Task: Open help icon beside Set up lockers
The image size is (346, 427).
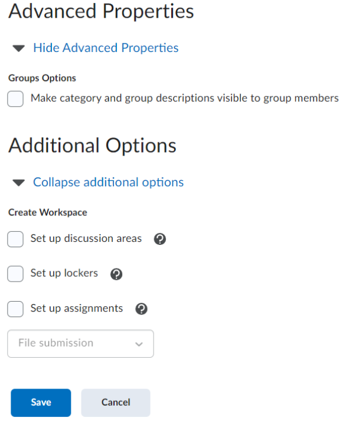Action: tap(116, 274)
